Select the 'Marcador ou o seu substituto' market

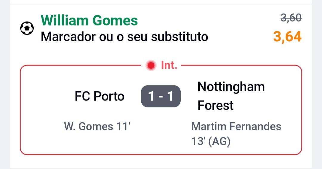124,37
